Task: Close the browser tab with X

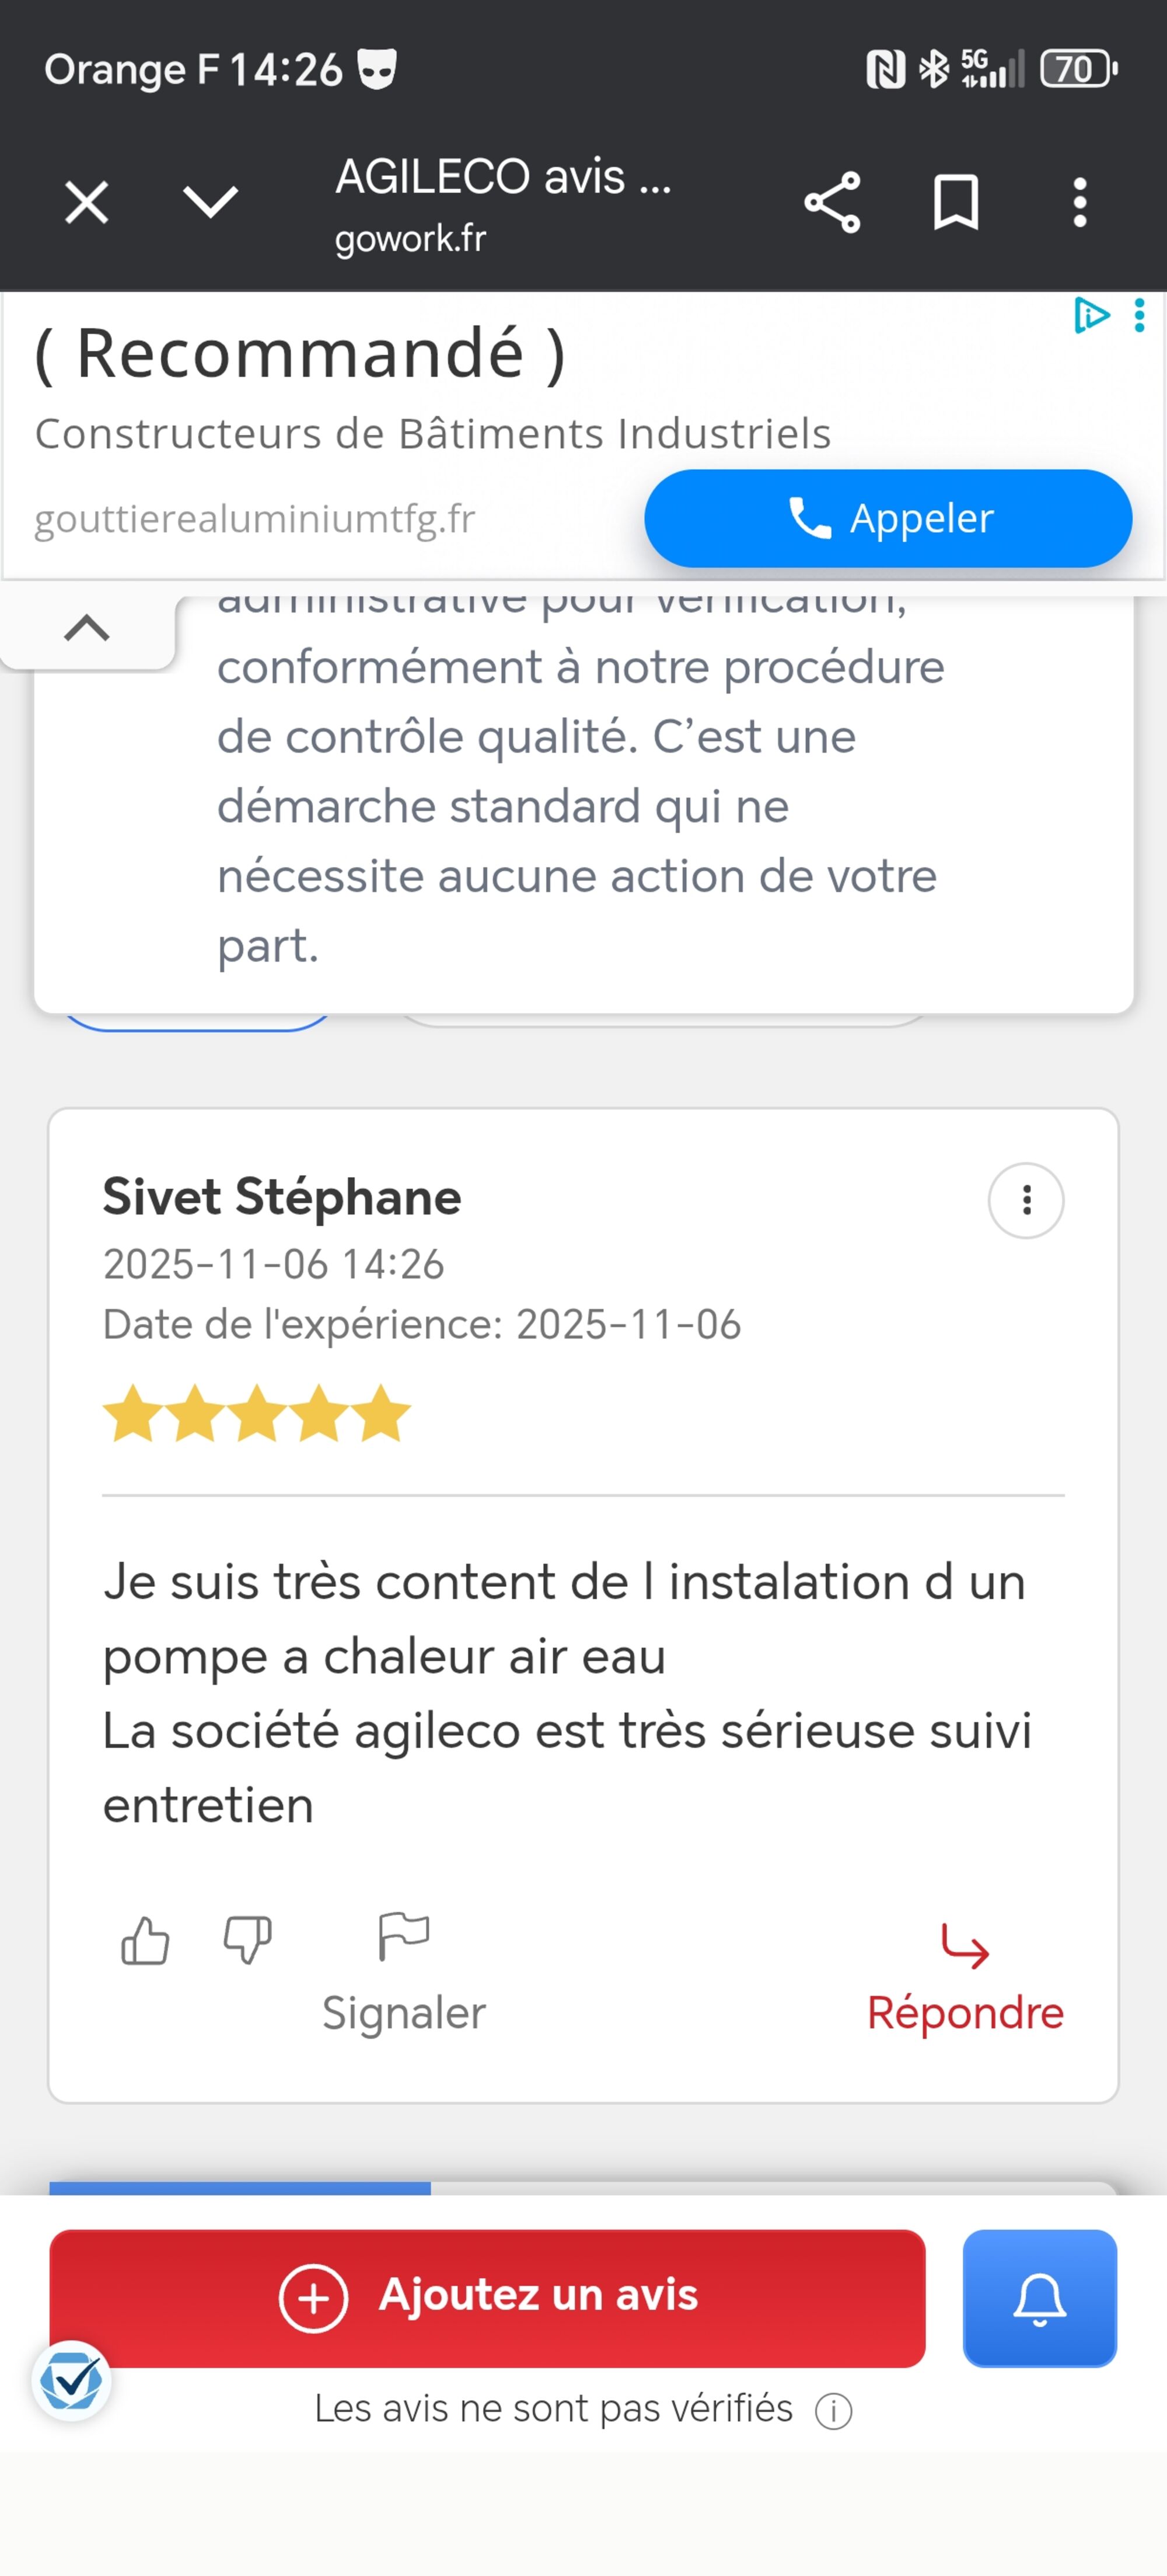Action: (87, 203)
